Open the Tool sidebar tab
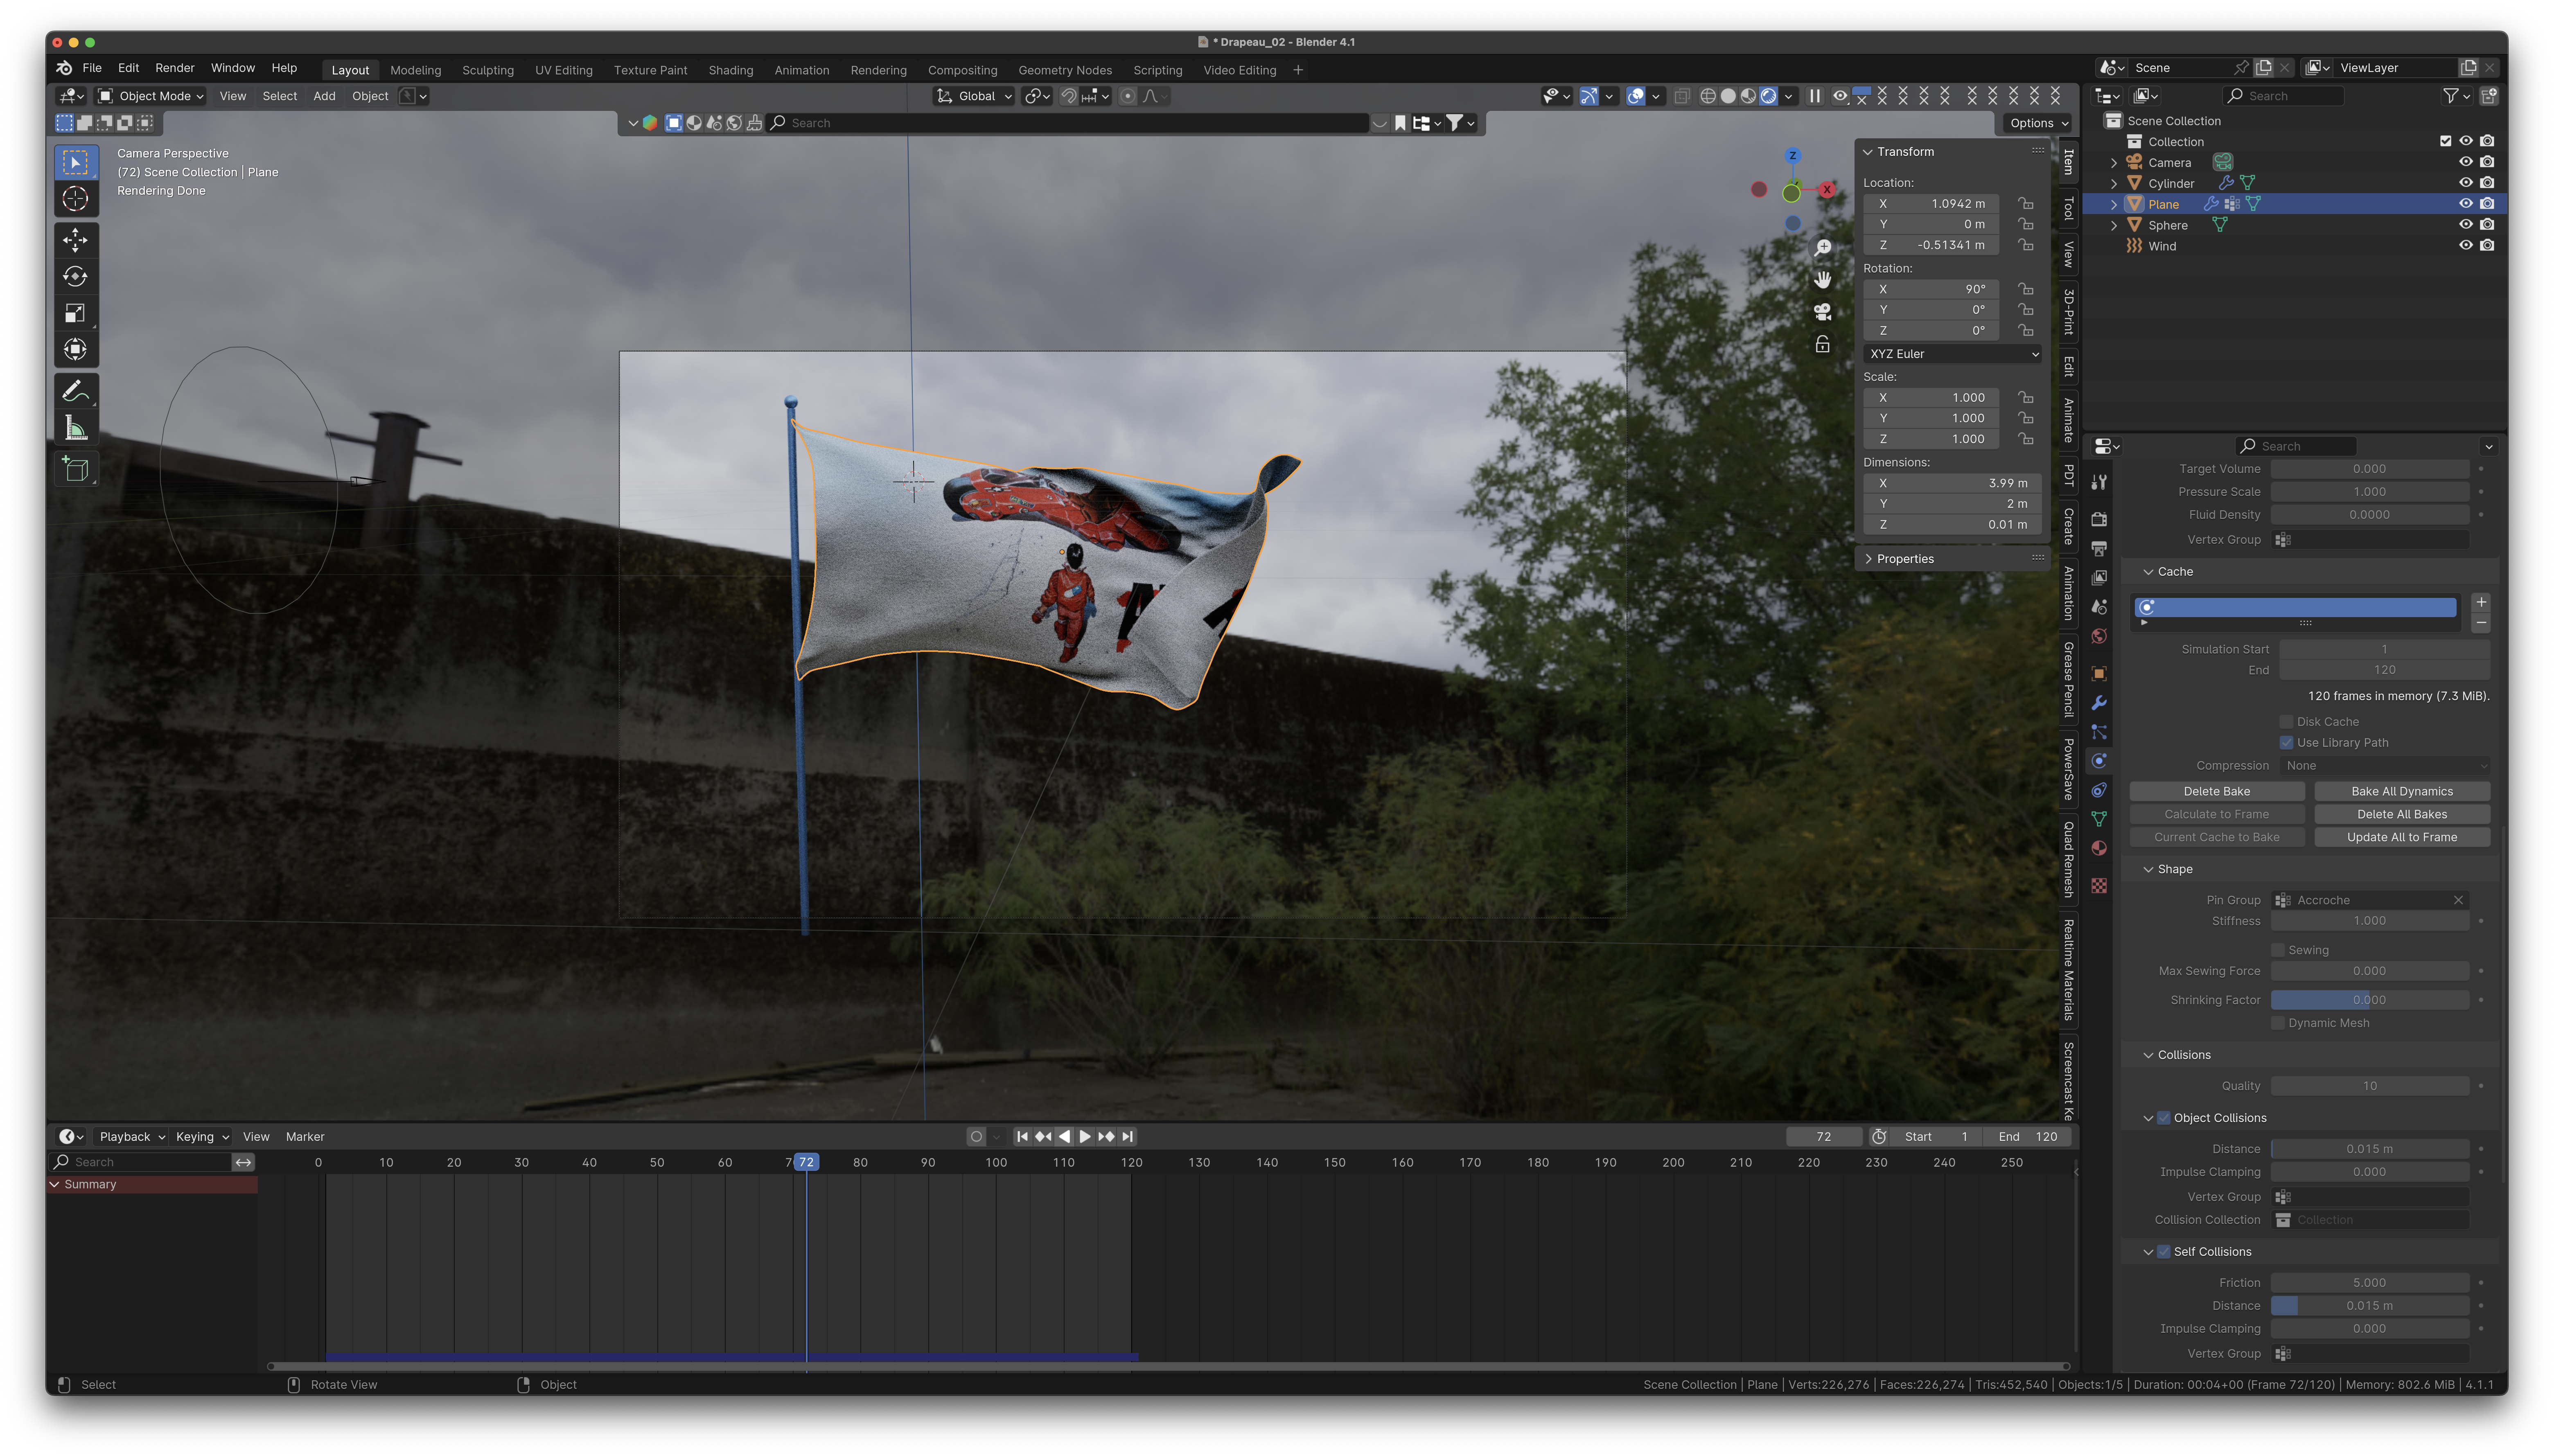The height and width of the screenshot is (1456, 2554). (x=2068, y=208)
